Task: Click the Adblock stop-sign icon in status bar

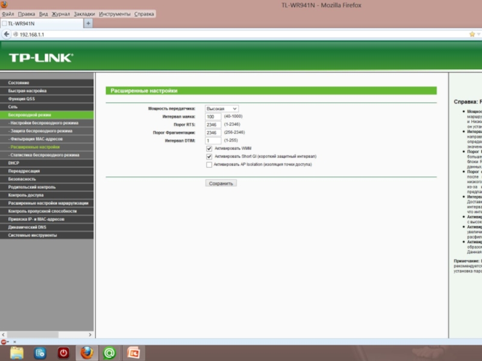Action: pyautogui.click(x=4, y=341)
